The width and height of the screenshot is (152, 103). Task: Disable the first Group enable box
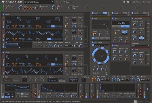(3, 15)
